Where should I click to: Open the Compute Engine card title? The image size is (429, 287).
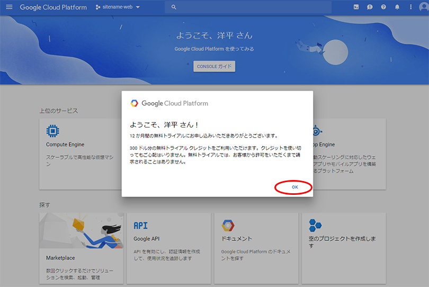(x=65, y=145)
